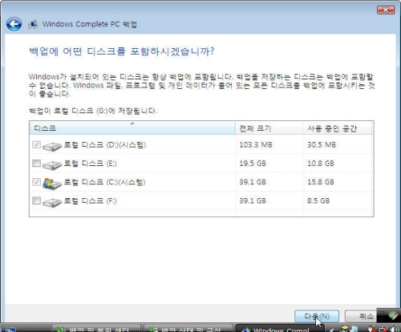
Task: Click the 다음(N) button
Action: coord(317,317)
